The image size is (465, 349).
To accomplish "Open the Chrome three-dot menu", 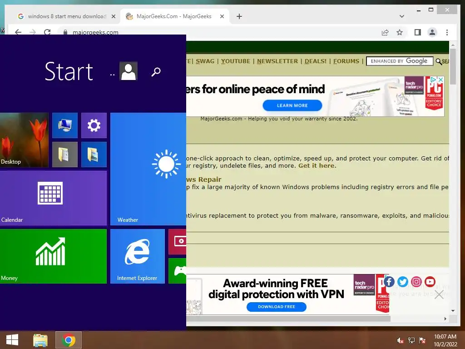I will pos(447,32).
